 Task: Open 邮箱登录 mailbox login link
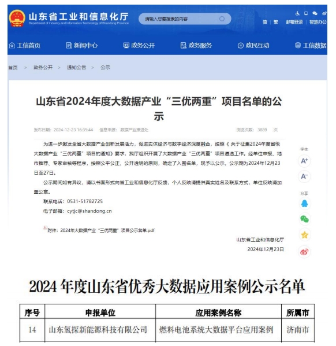pos(294,22)
